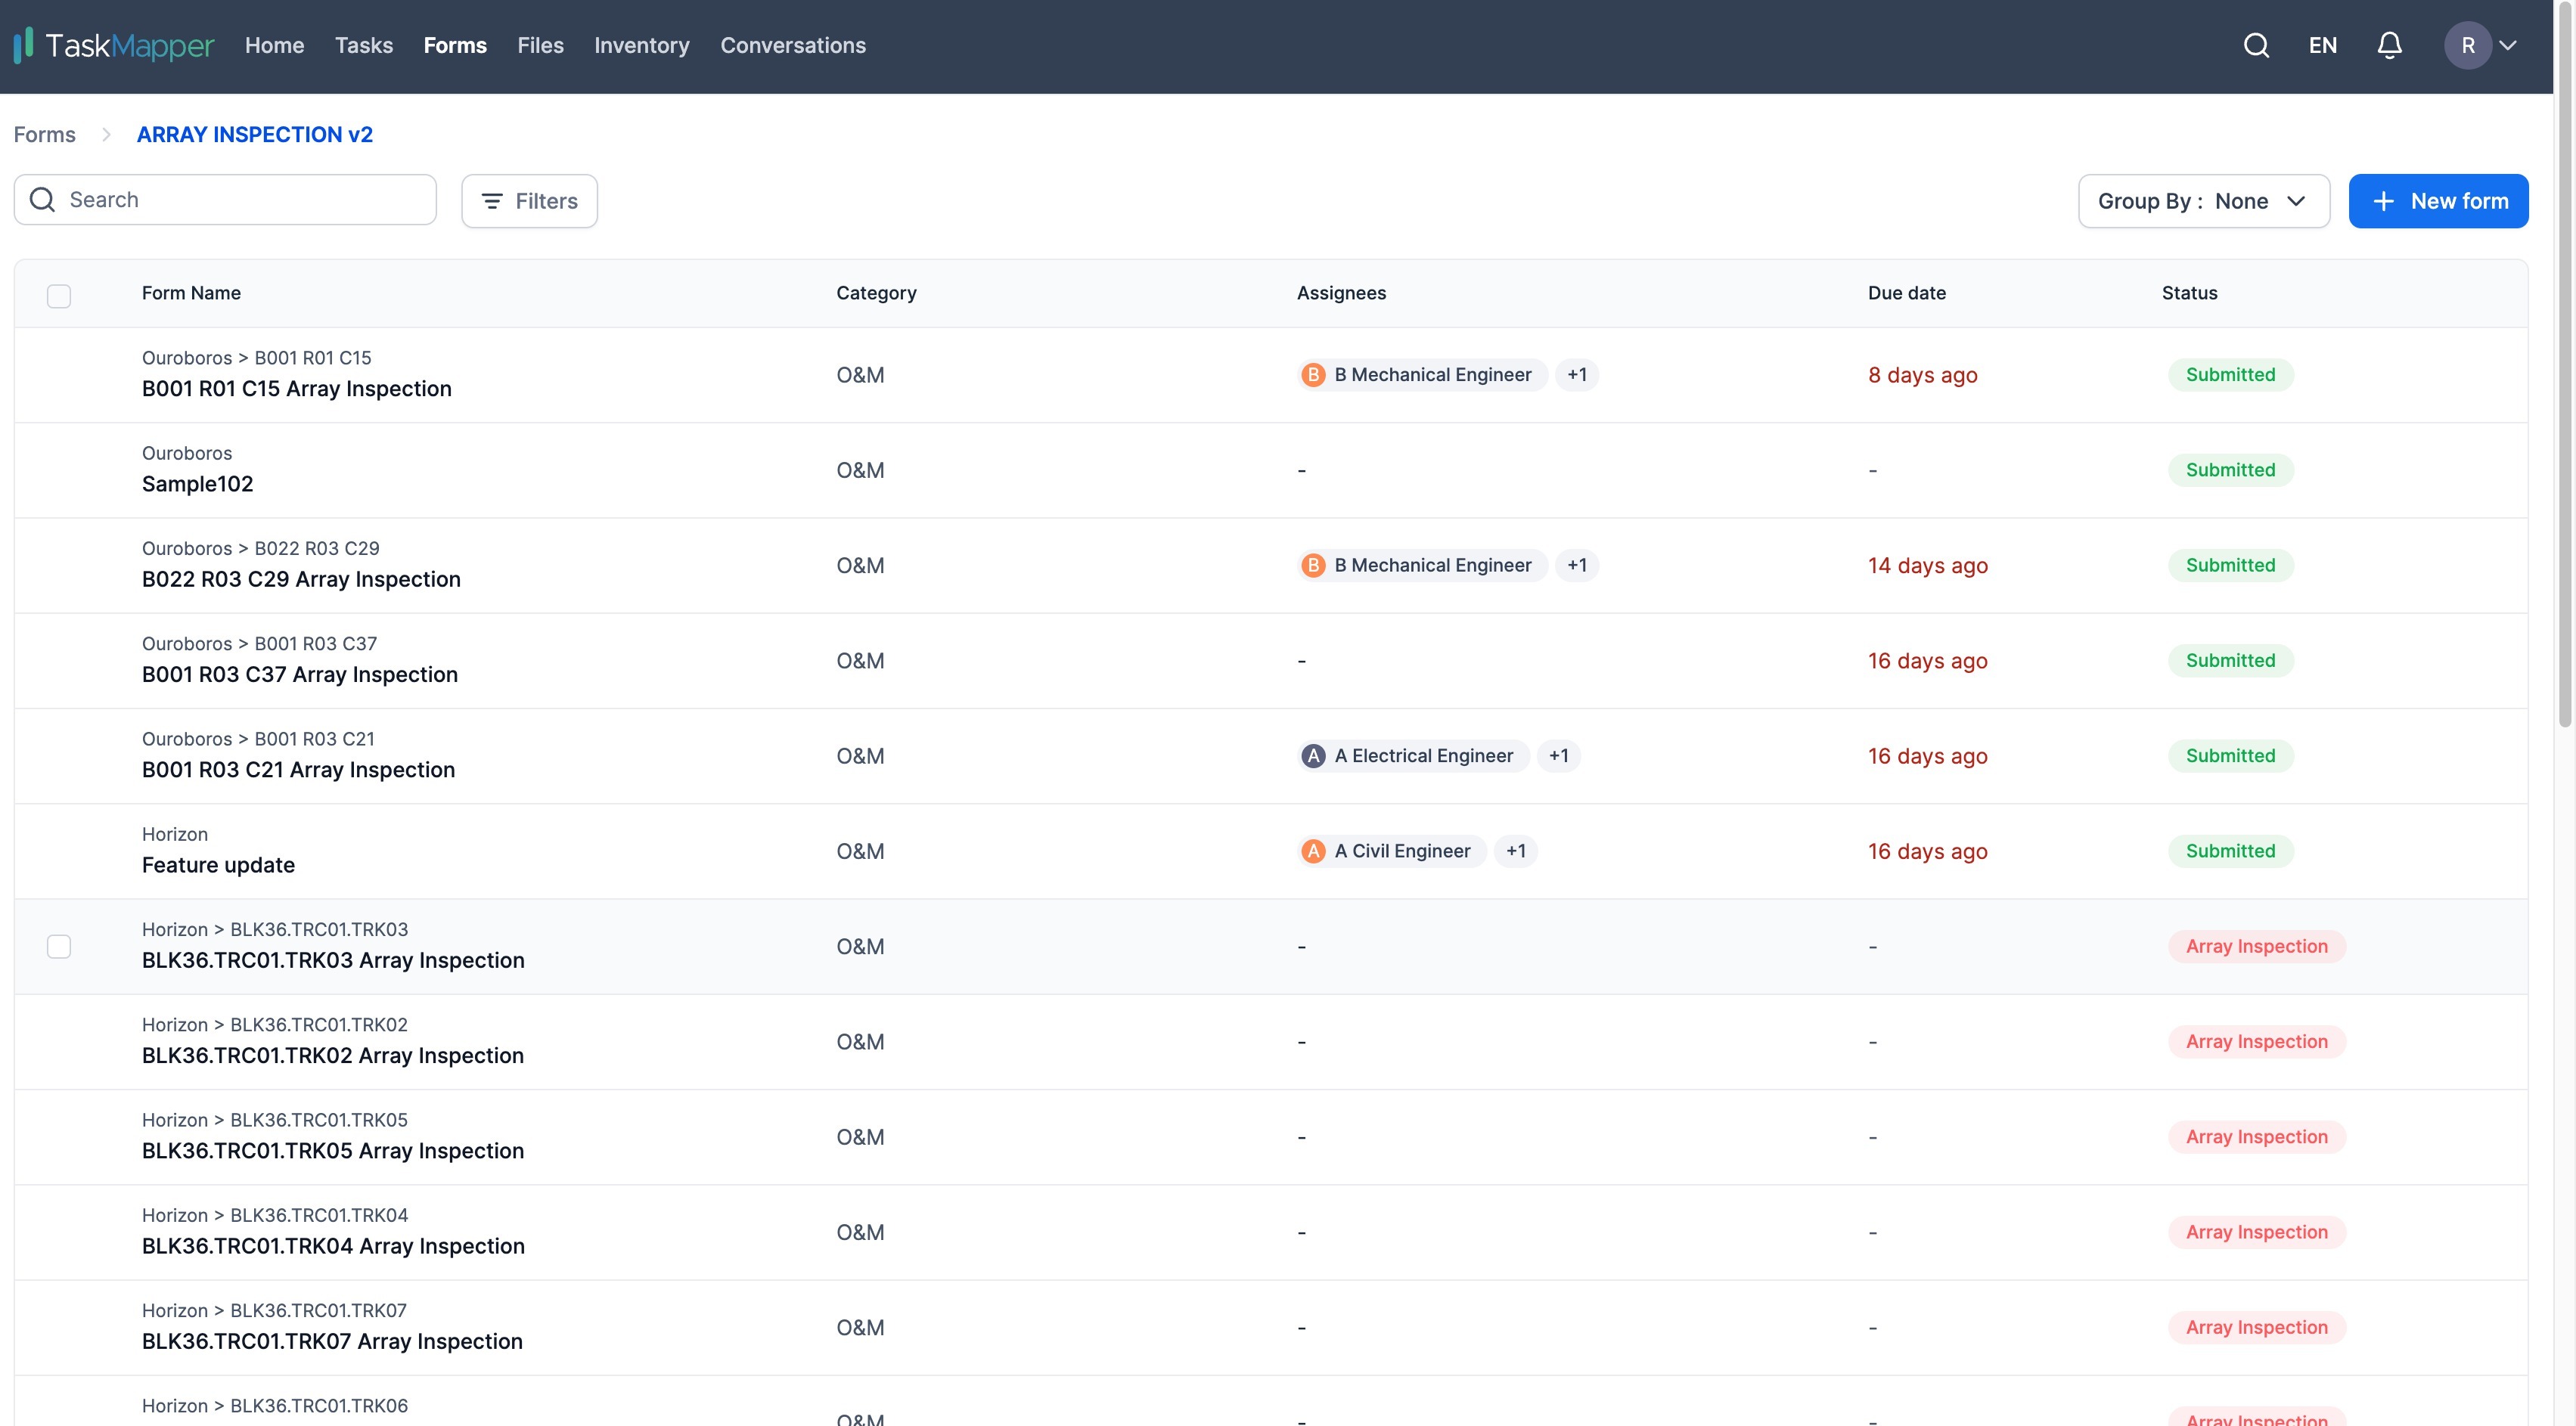The height and width of the screenshot is (1426, 2576).
Task: Focus the forms Search field
Action: point(225,200)
